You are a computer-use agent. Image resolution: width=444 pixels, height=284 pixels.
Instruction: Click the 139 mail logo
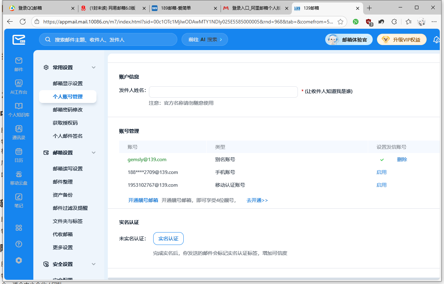tap(19, 39)
